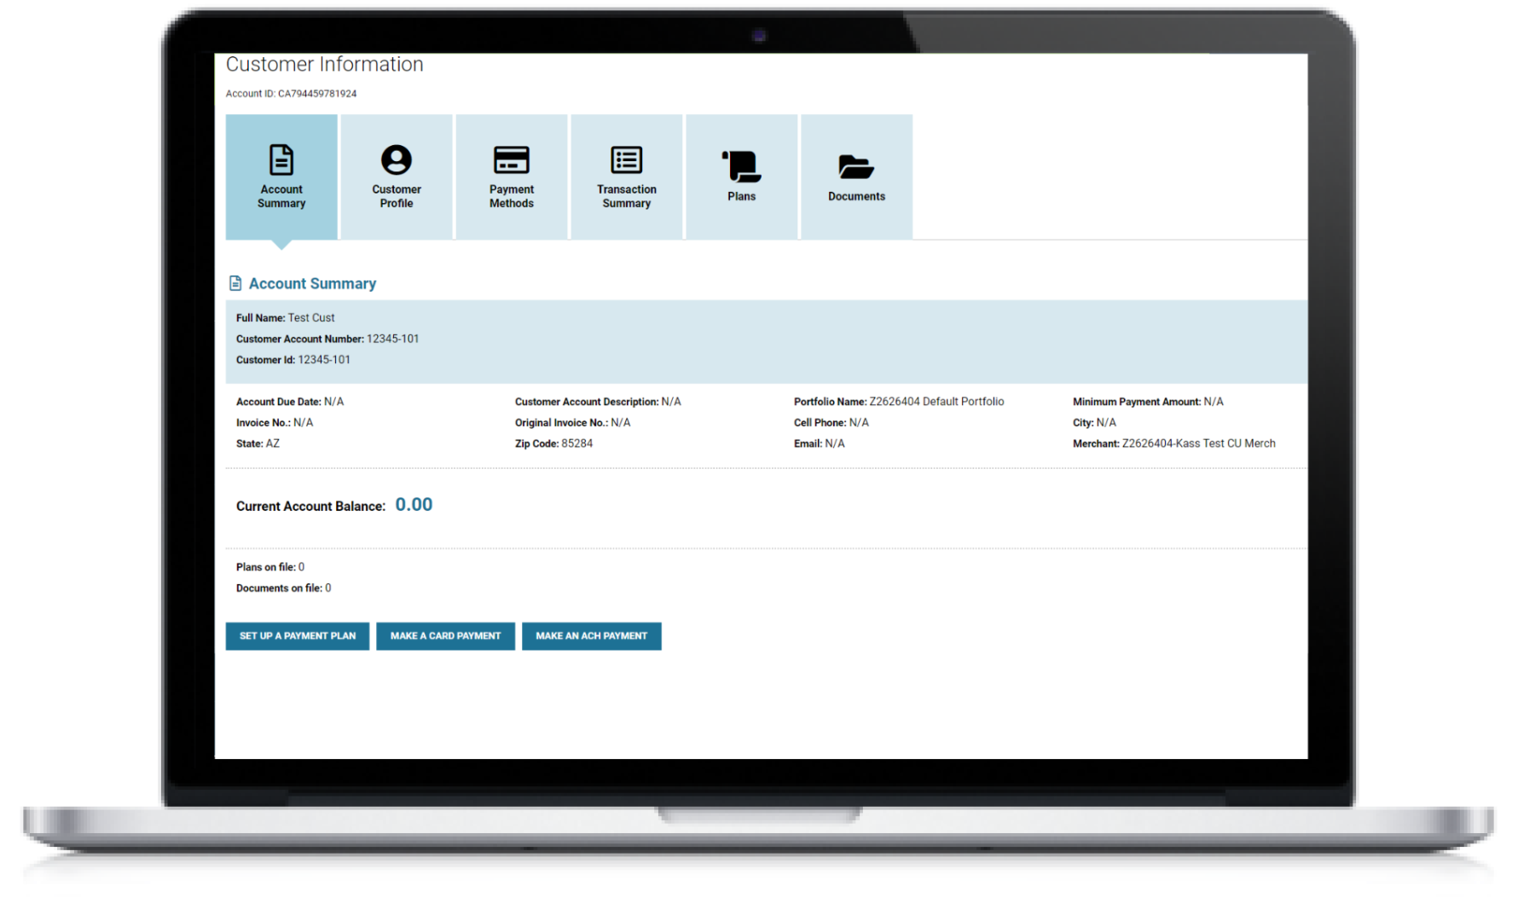
Task: Select the Payment Methods credit card icon
Action: (x=512, y=159)
